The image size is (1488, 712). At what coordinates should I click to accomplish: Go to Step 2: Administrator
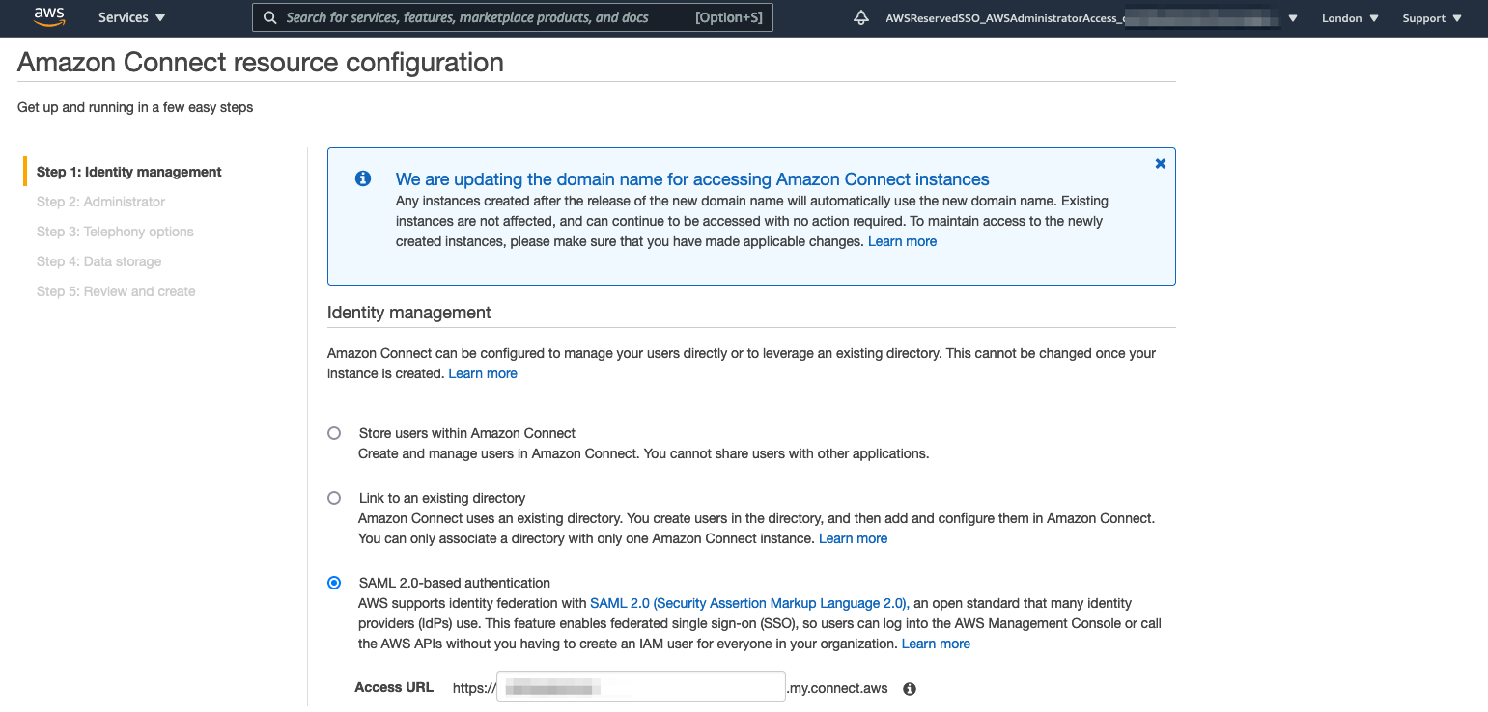(x=100, y=202)
